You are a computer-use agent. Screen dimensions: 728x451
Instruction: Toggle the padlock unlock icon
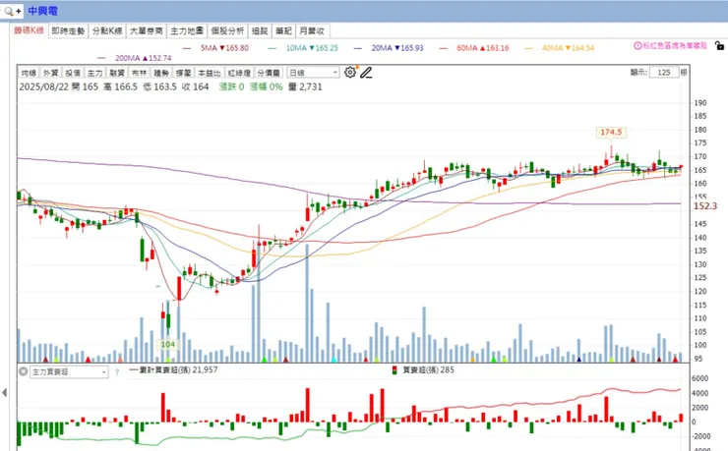(719, 45)
